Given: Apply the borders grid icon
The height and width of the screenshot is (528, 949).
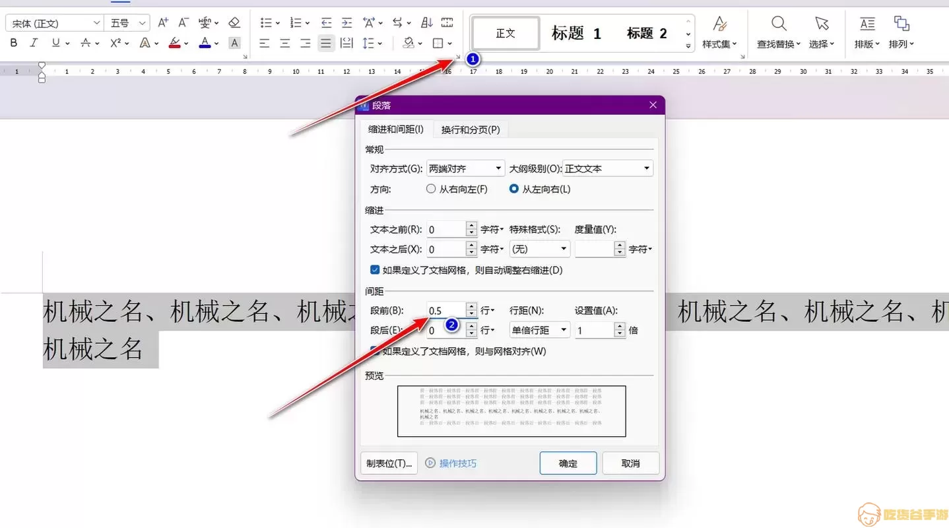Looking at the screenshot, I should pos(438,44).
